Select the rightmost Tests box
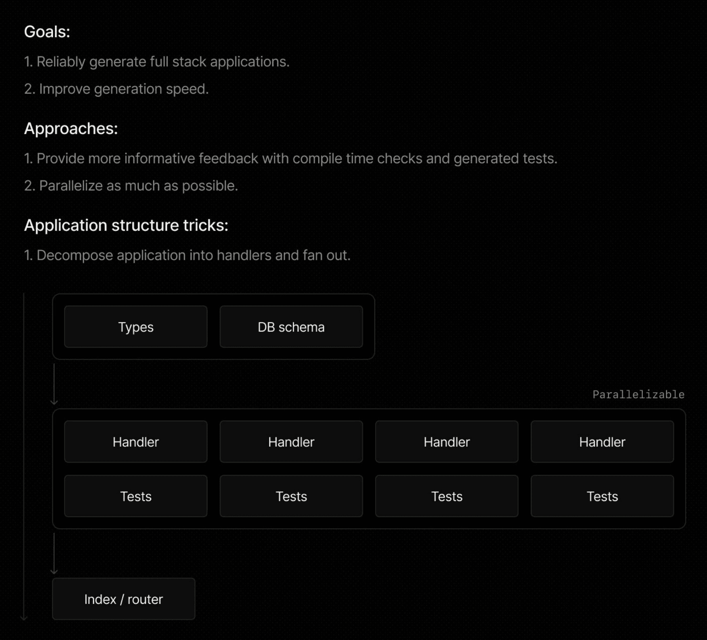The width and height of the screenshot is (707, 640). [x=602, y=496]
